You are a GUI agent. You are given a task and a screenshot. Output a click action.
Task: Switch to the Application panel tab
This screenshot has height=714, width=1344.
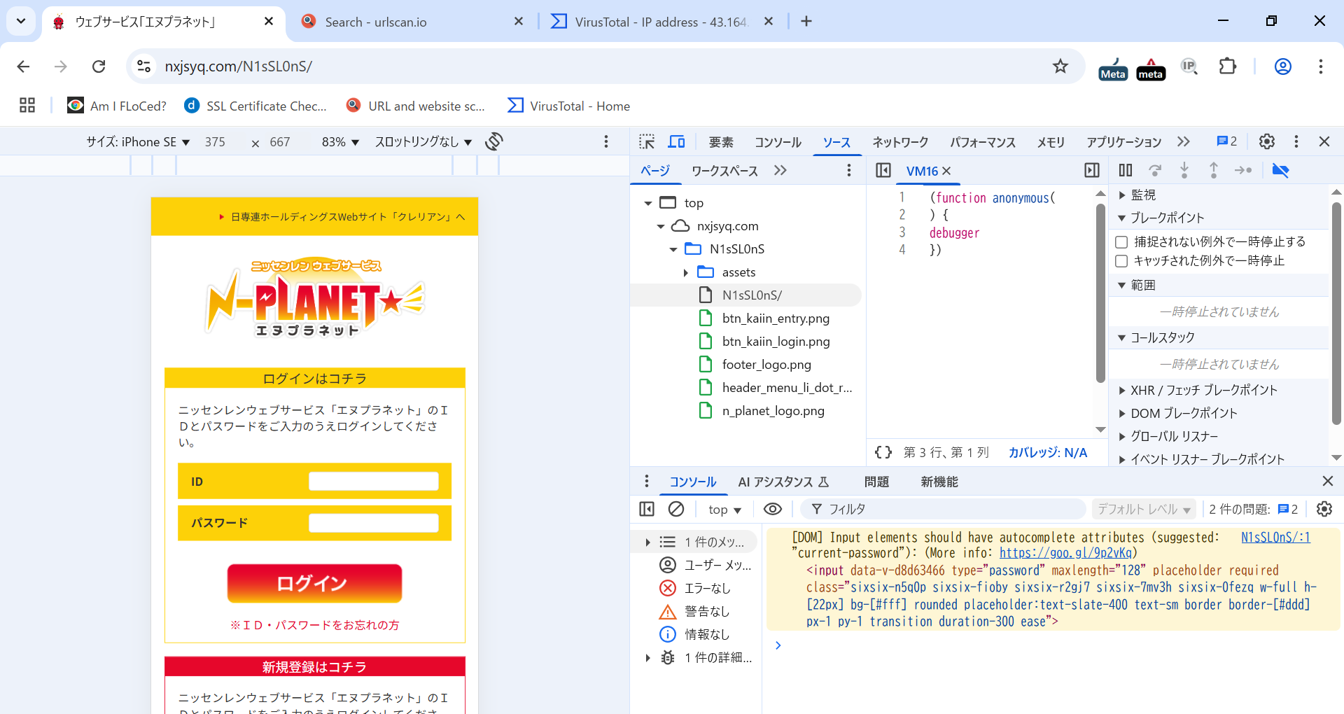coord(1123,142)
